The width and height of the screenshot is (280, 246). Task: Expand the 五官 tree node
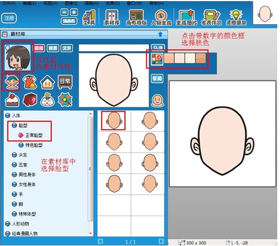pos(15,165)
